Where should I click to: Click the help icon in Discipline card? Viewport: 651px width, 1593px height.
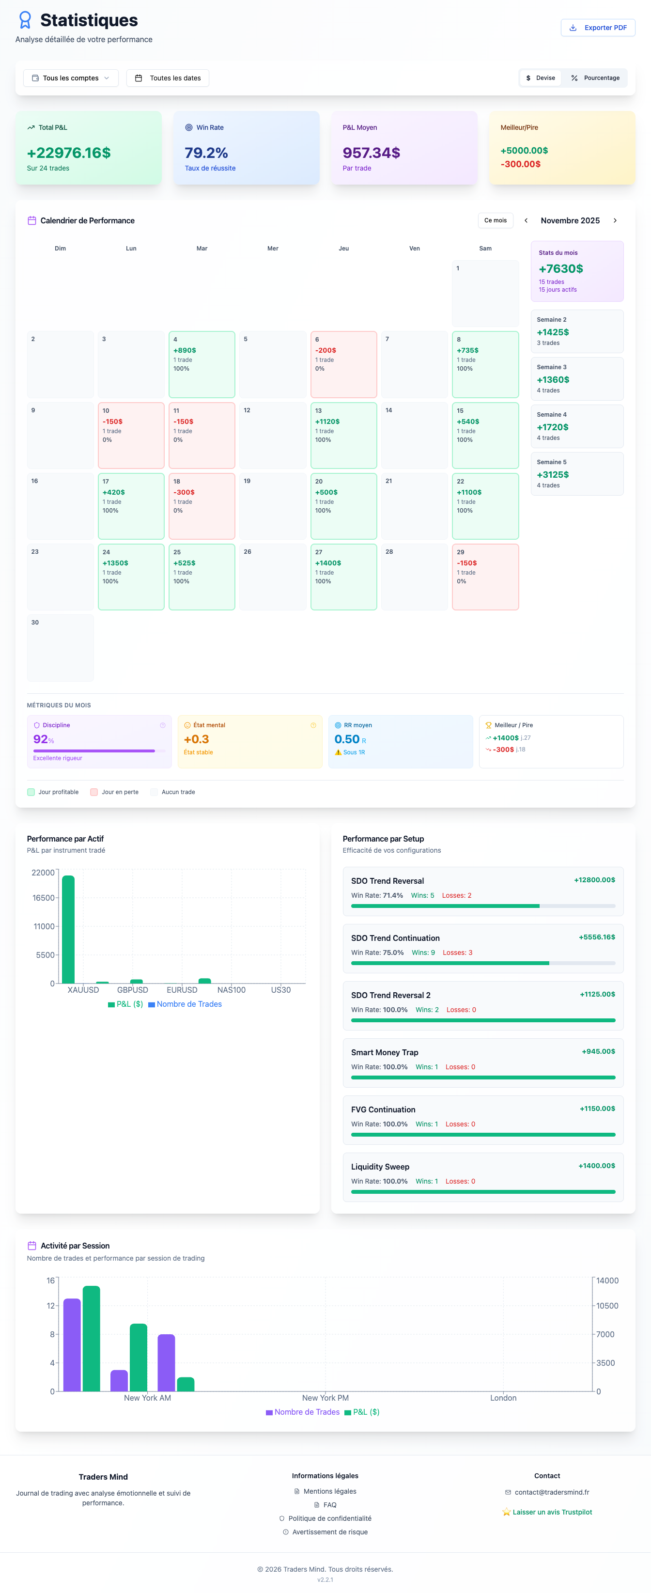163,725
